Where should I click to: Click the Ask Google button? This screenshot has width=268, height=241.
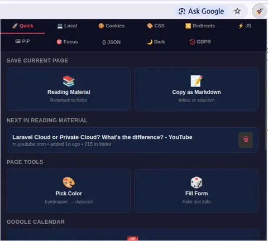[201, 11]
